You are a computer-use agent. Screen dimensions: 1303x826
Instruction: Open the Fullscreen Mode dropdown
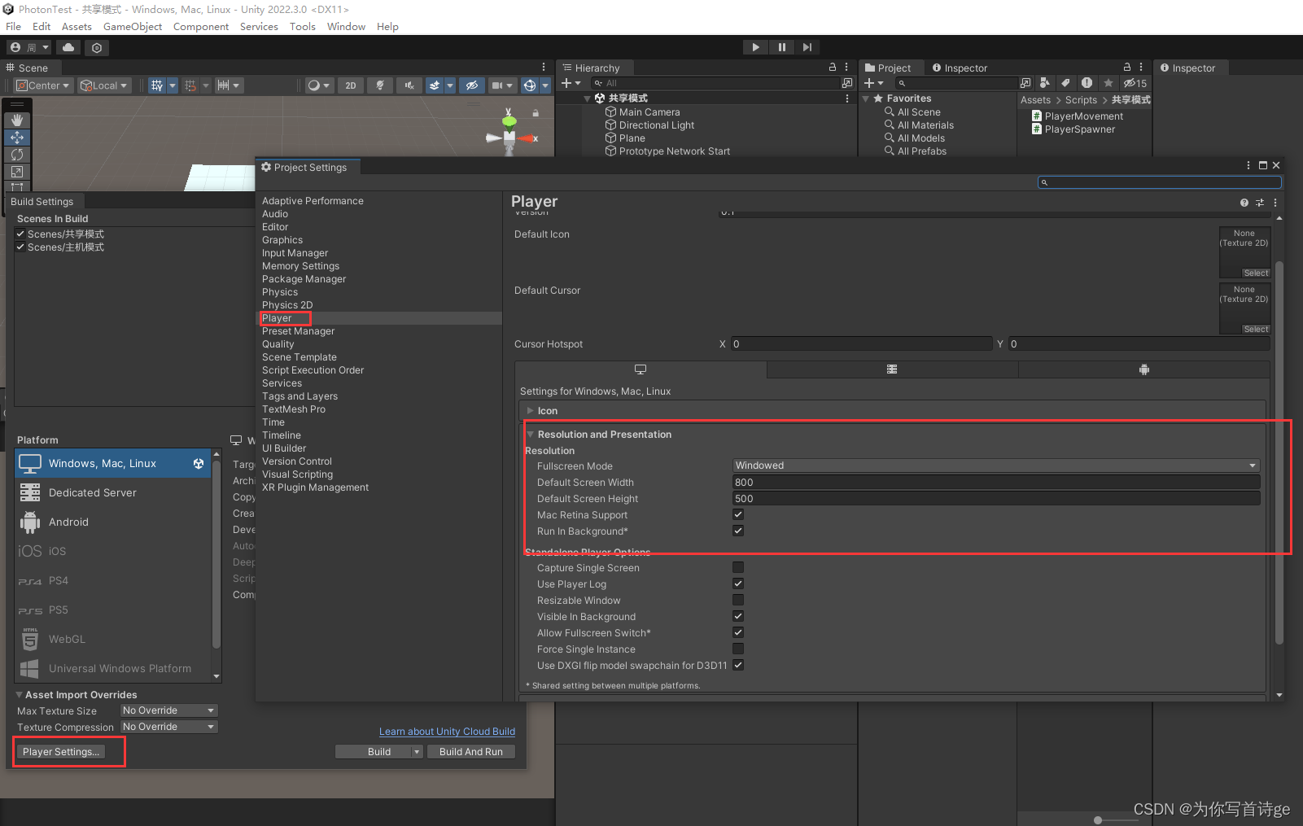tap(996, 465)
